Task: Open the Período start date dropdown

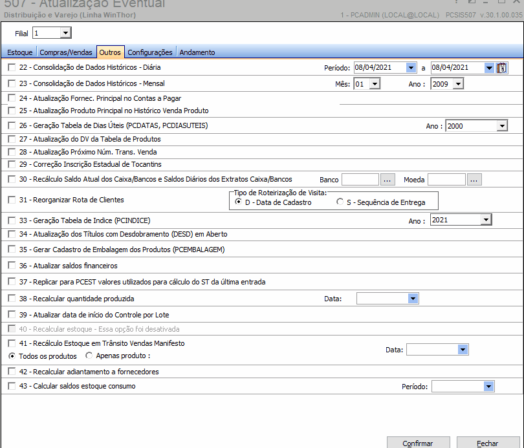Action: click(411, 68)
